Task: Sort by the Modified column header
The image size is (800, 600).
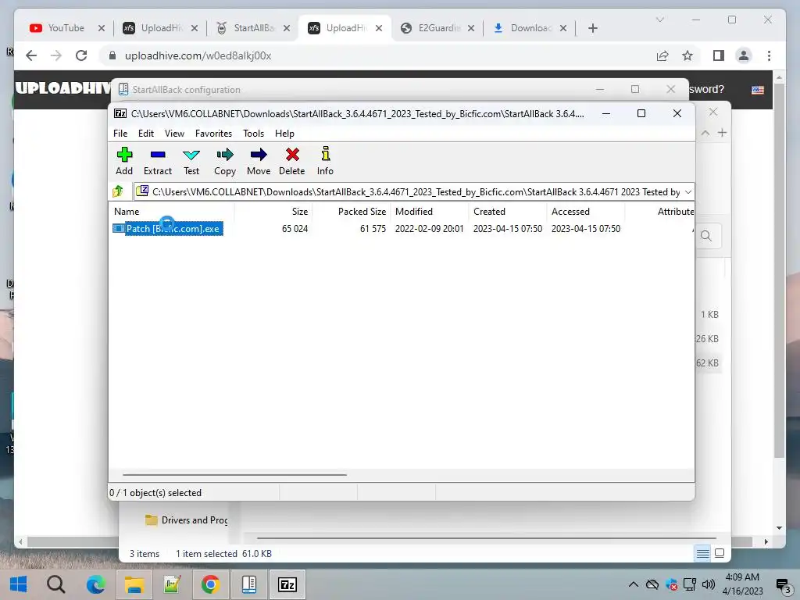Action: pos(414,211)
